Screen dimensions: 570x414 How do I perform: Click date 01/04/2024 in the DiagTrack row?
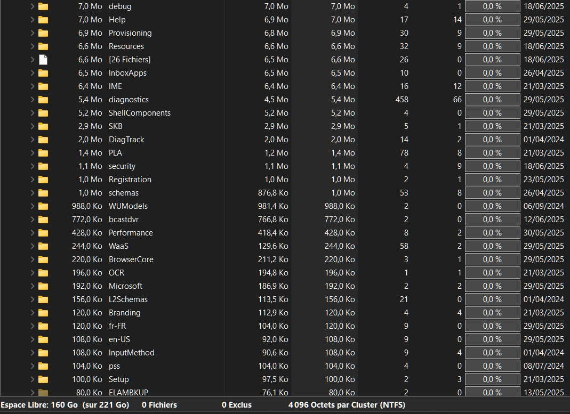click(543, 140)
